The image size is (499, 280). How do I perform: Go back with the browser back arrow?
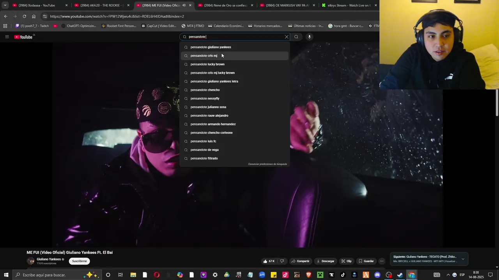[5, 16]
